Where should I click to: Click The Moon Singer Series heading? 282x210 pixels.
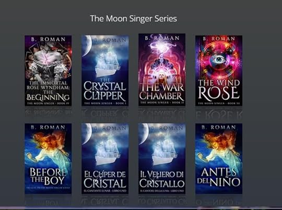(134, 18)
